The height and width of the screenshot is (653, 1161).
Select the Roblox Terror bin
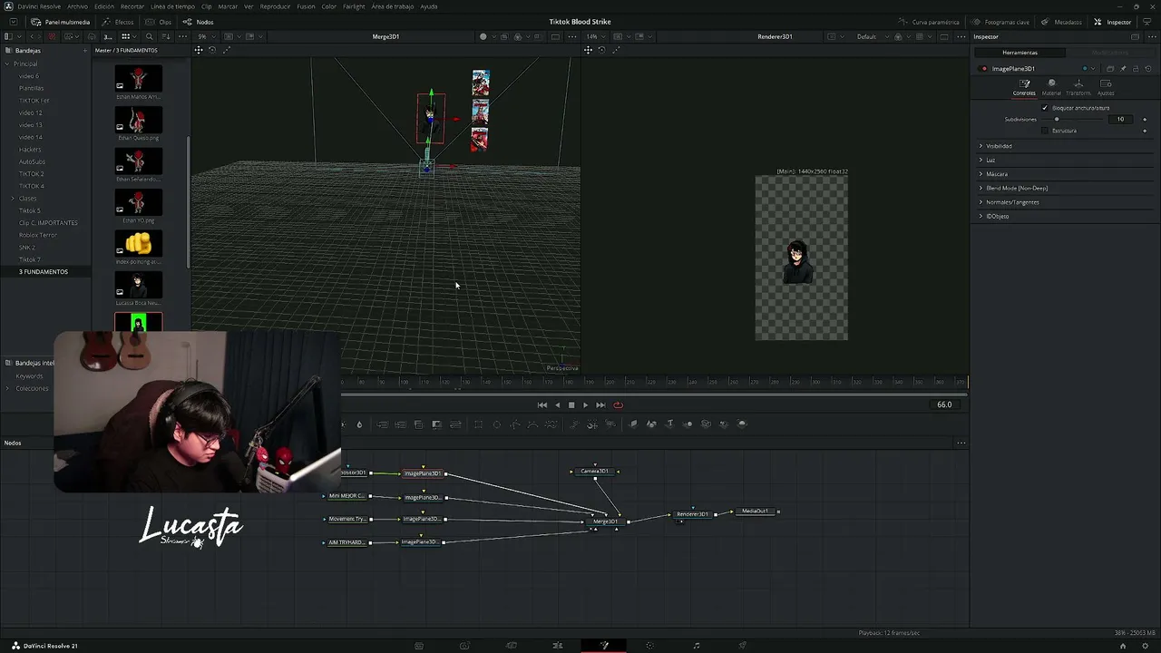pyautogui.click(x=37, y=235)
